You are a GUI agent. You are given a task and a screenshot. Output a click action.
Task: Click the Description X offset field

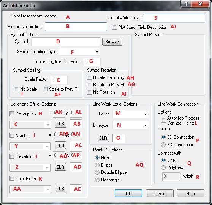(x=59, y=113)
